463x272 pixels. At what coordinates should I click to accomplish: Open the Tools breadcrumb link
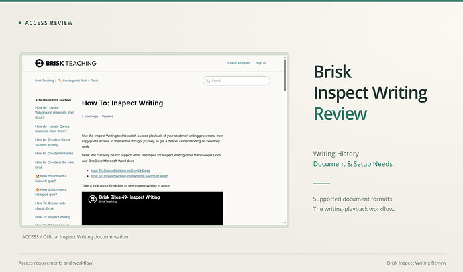point(95,81)
